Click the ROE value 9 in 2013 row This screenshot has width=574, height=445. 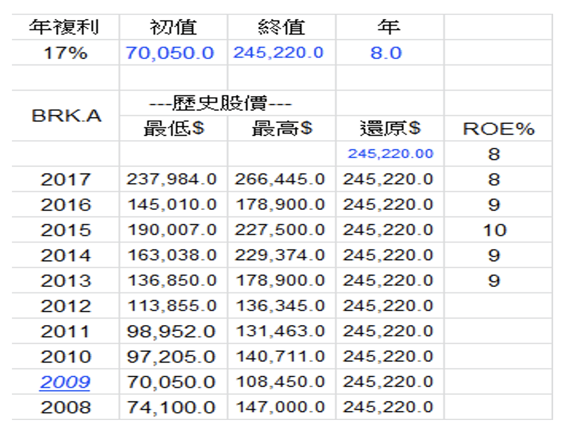pyautogui.click(x=494, y=281)
